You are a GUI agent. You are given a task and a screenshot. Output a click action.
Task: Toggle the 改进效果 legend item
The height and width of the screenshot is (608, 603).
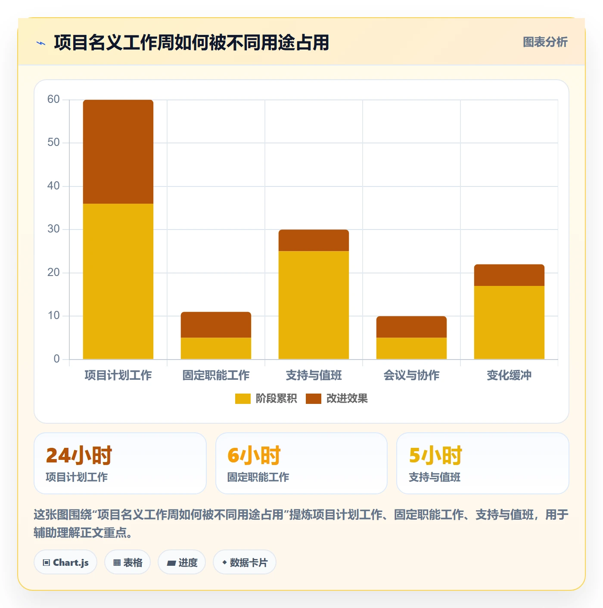pos(337,398)
